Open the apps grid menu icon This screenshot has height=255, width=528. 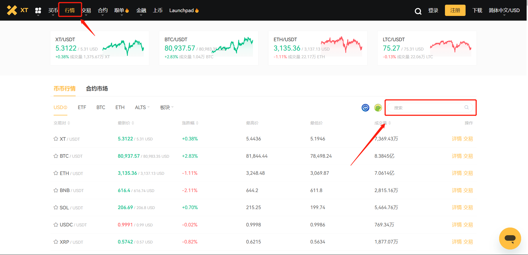click(x=38, y=10)
